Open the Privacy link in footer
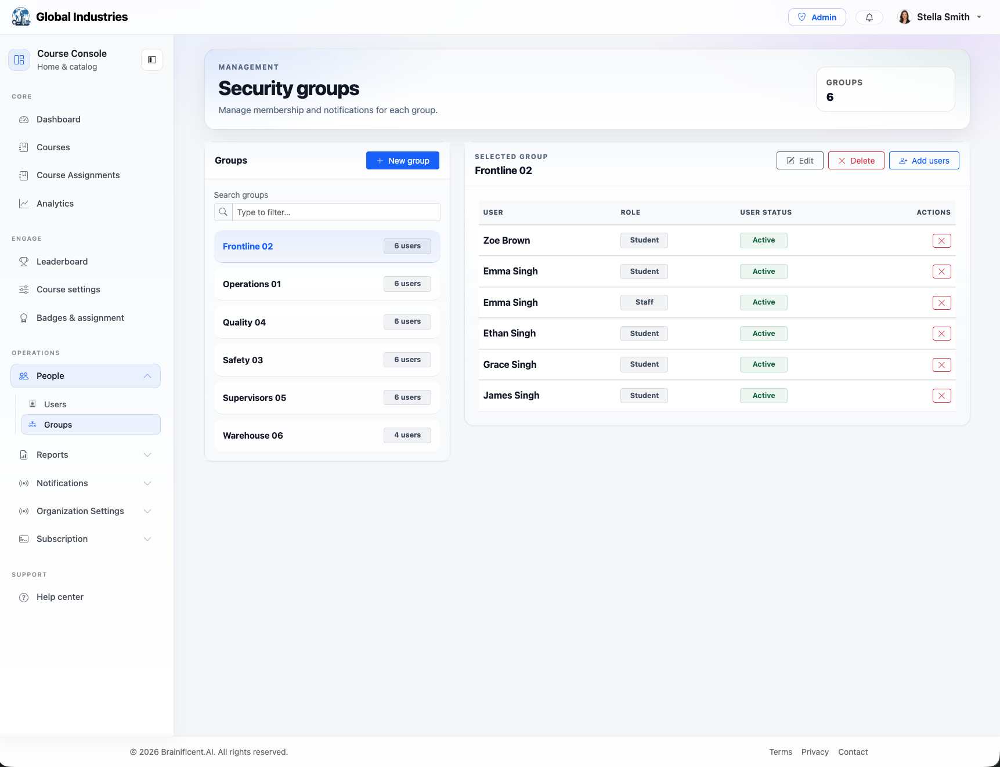 click(x=815, y=752)
